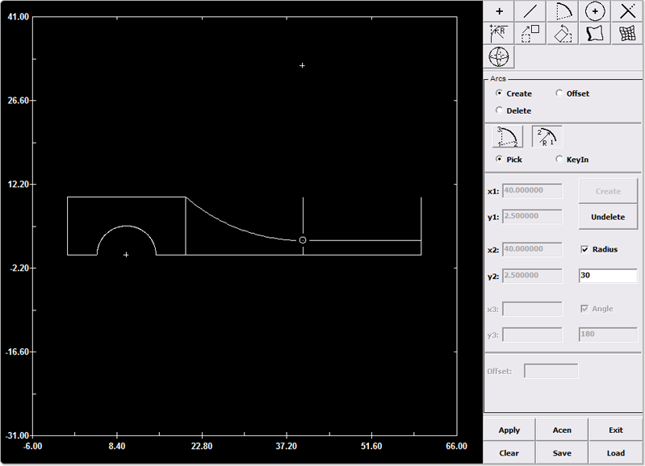Click the grayed Create button

click(608, 191)
